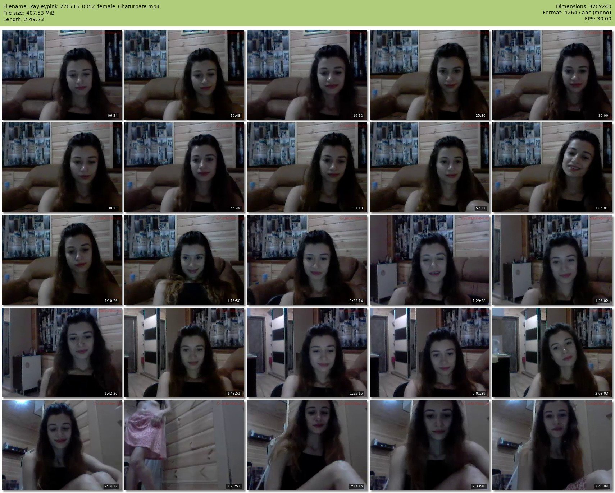Select the "File size: 407.53 MiB" text
Screen dimensions: 615x493
[29, 13]
